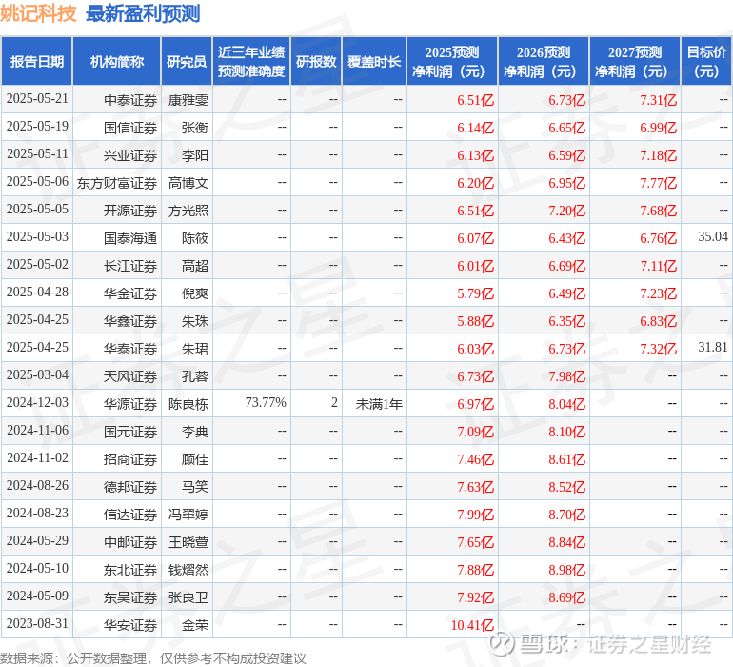Click the 姚记科技 title text
733x667 pixels.
click(x=38, y=13)
